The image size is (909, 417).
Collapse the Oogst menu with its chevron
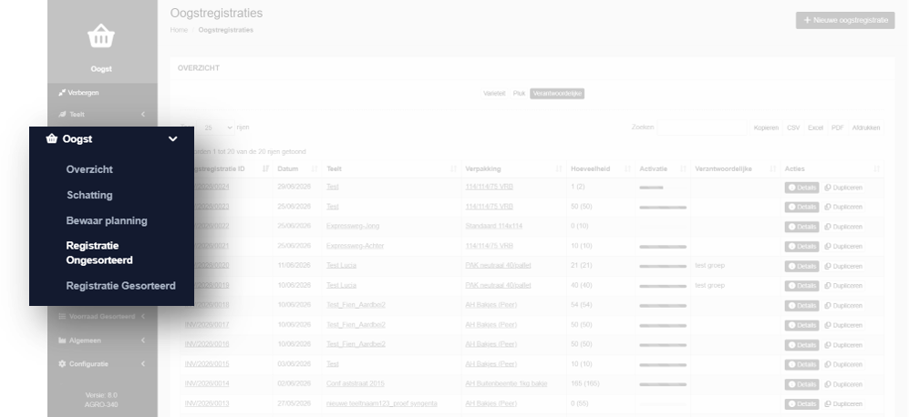(172, 139)
